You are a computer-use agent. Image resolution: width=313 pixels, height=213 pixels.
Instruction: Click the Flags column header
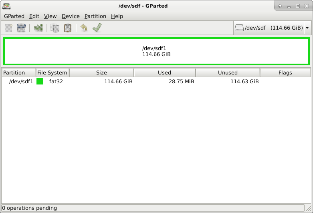point(285,72)
